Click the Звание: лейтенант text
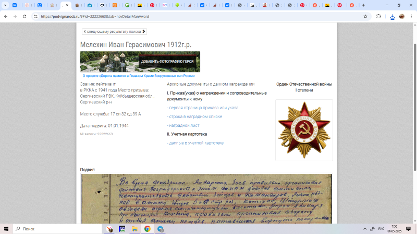 pos(98,84)
